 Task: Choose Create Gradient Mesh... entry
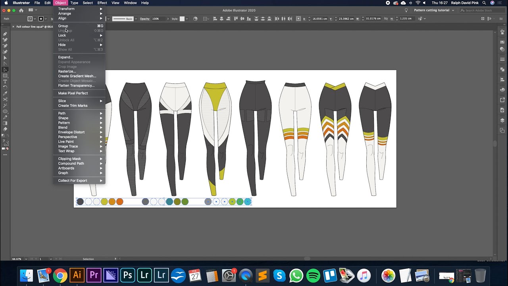(x=79, y=76)
